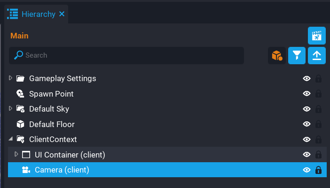Toggle visibility of Default Sky

(306, 109)
